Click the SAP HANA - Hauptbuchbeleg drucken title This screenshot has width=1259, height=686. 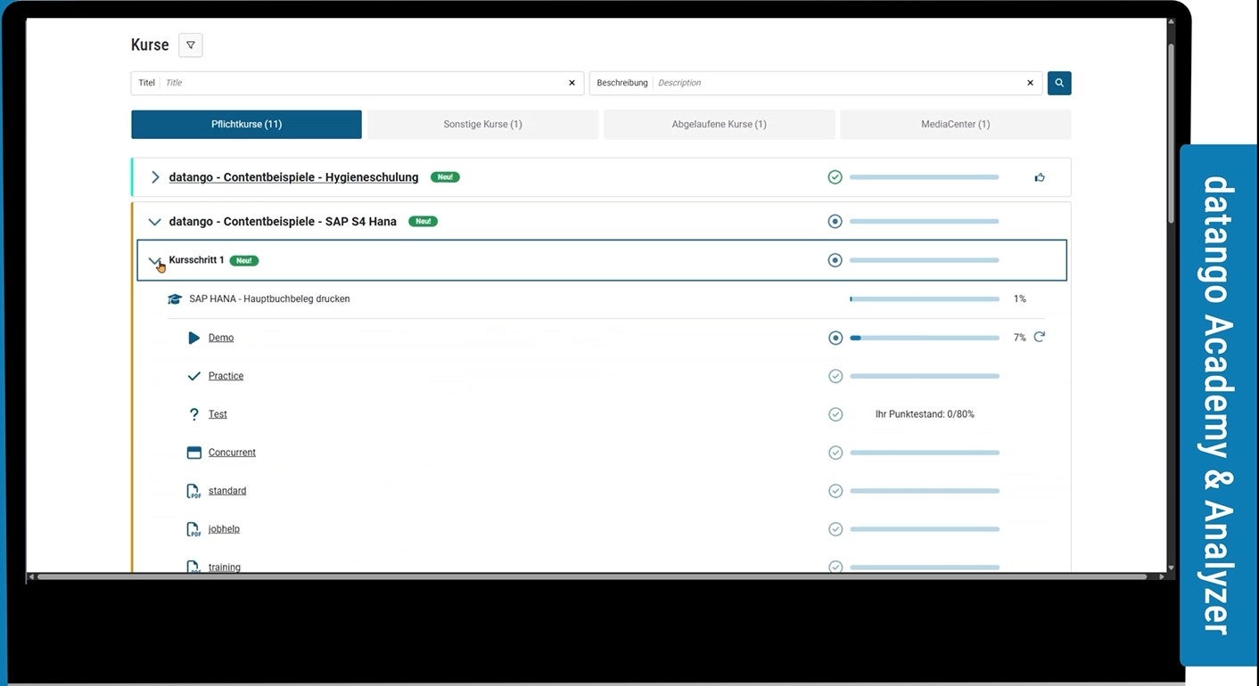point(269,299)
